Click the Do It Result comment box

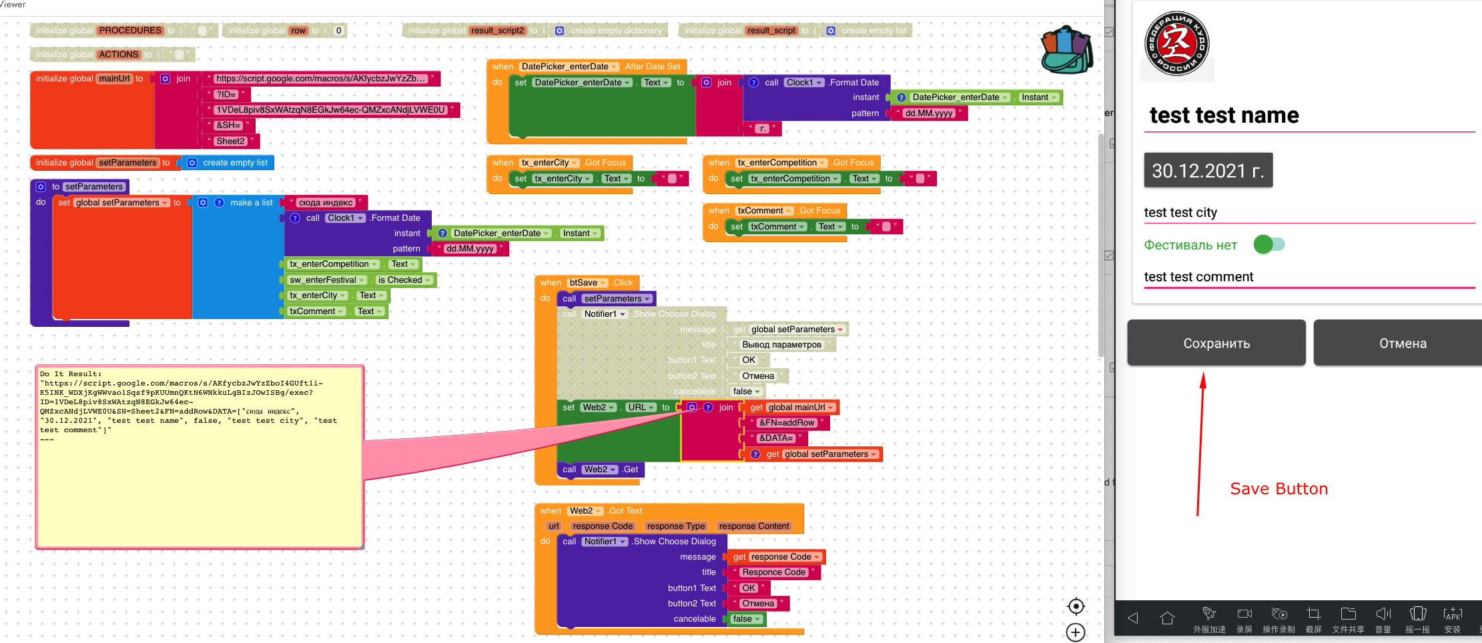pos(200,457)
